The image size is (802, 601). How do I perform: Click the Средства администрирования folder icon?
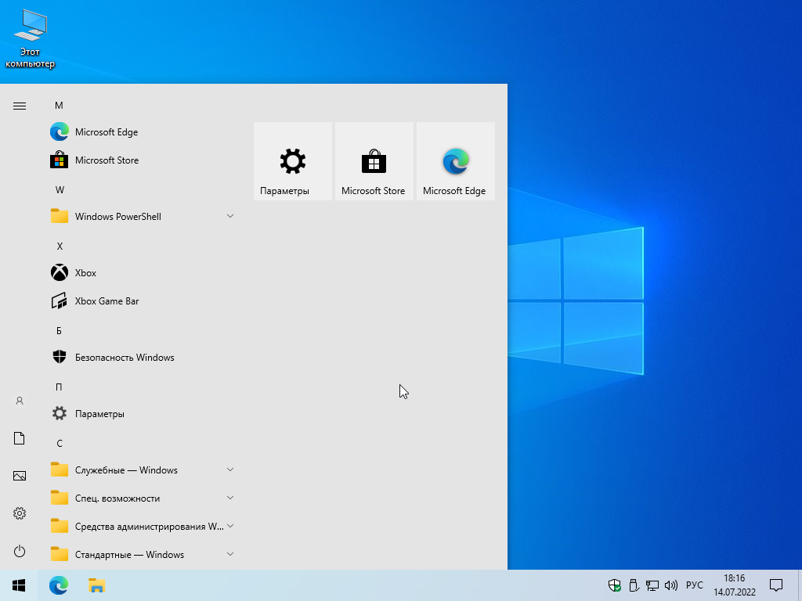click(60, 526)
